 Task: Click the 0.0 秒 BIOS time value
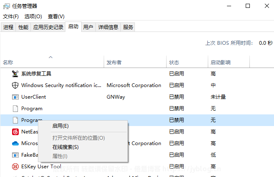click(266, 43)
